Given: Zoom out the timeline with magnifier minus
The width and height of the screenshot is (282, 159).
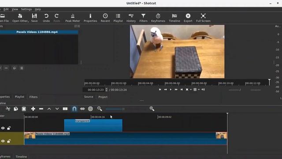Looking at the screenshot, I should [100, 109].
